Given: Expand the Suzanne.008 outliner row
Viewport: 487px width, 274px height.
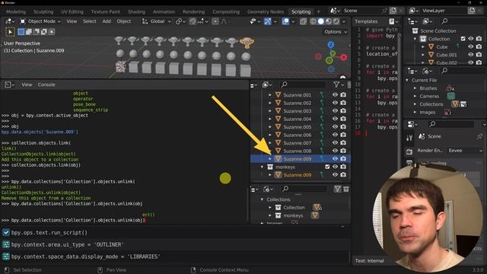Looking at the screenshot, I should pos(270,151).
